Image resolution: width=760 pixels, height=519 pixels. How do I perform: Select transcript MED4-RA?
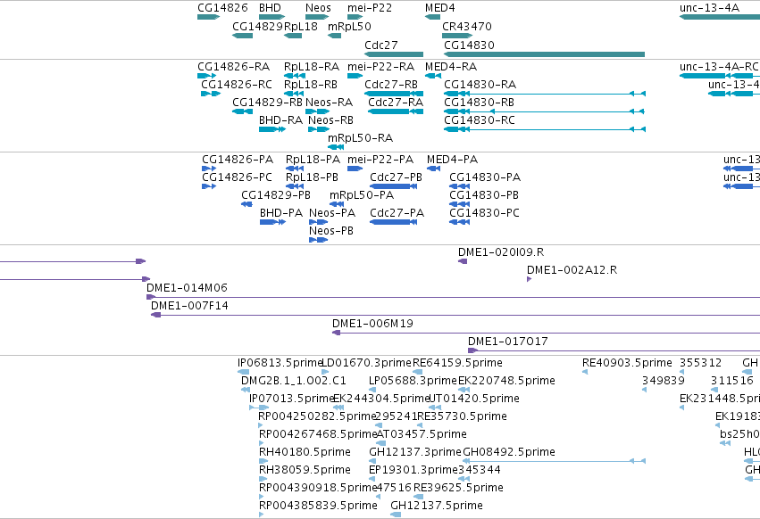[433, 76]
